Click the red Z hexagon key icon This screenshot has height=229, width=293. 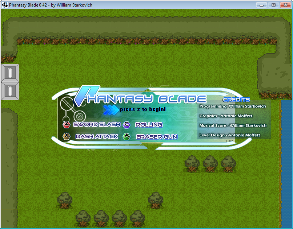[x=67, y=125]
